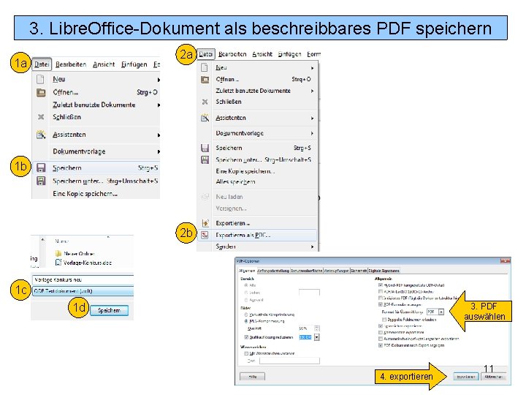
Task: Click the Speichern unter icon in the 2a menu
Action: (205, 159)
